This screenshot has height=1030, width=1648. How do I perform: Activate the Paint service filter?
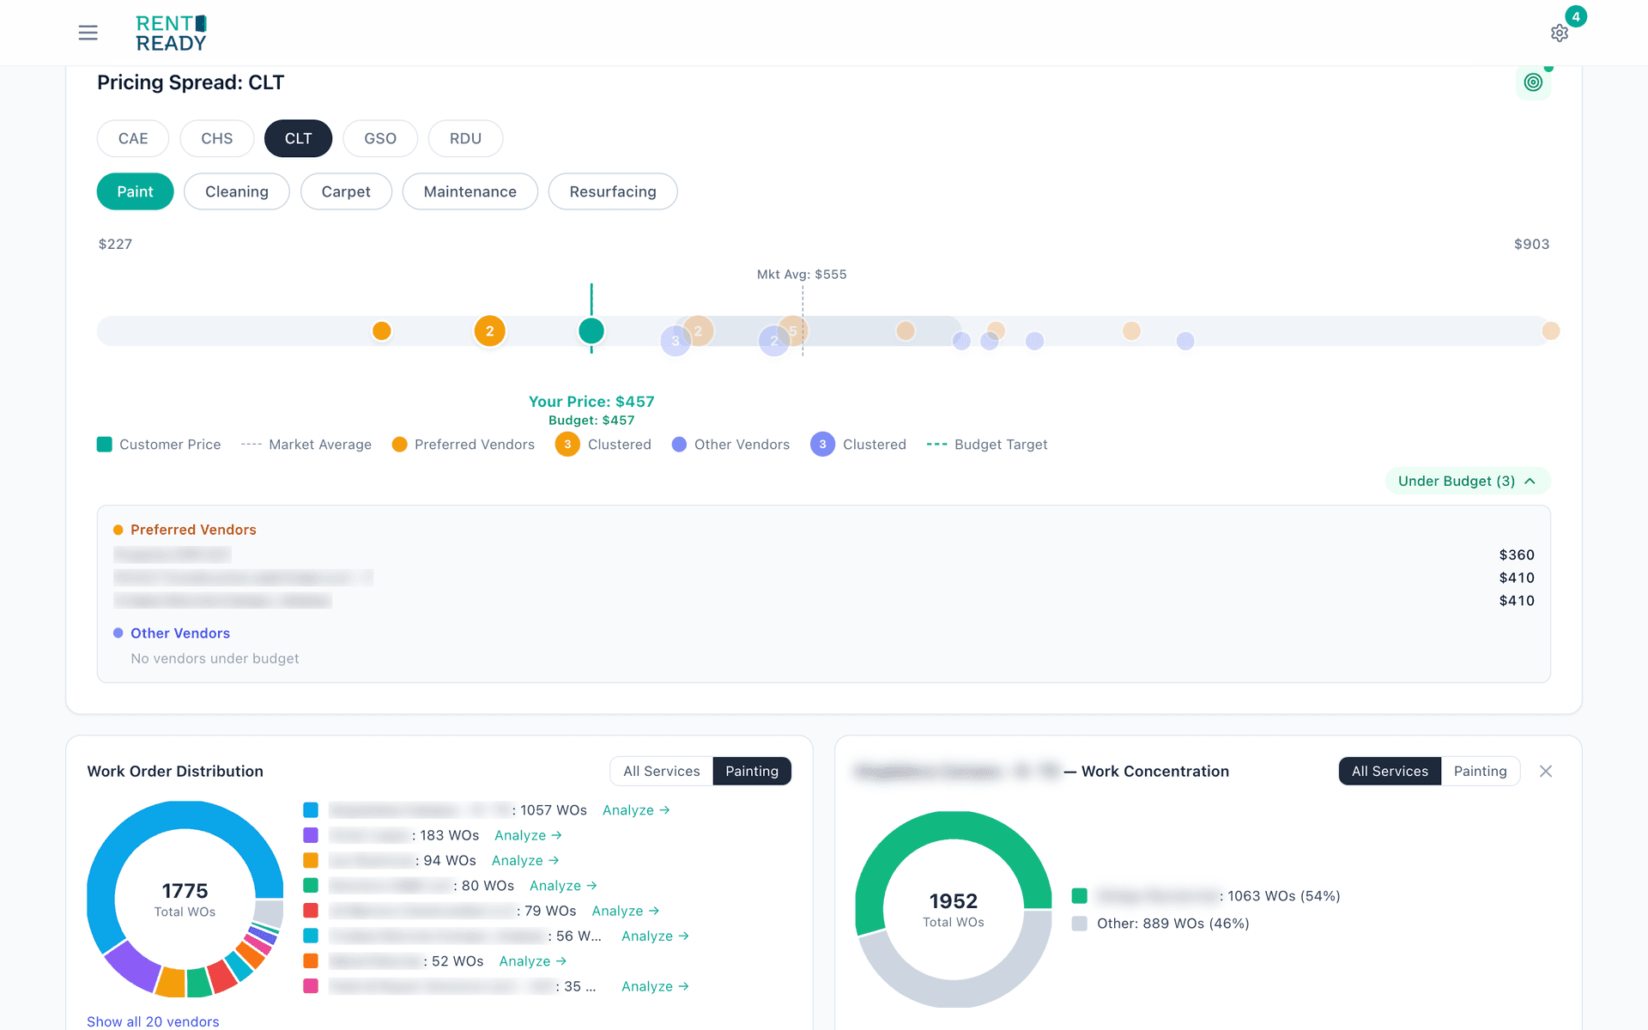point(135,191)
